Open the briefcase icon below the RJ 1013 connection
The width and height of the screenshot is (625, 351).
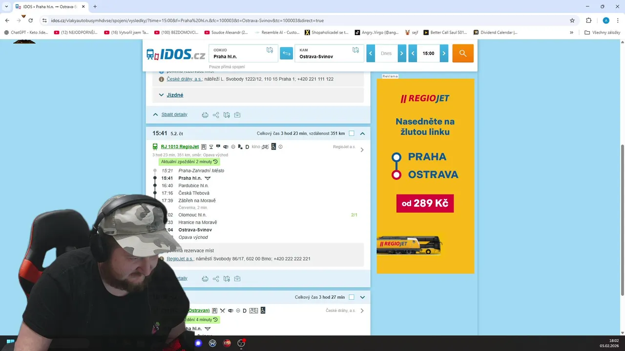(x=237, y=279)
